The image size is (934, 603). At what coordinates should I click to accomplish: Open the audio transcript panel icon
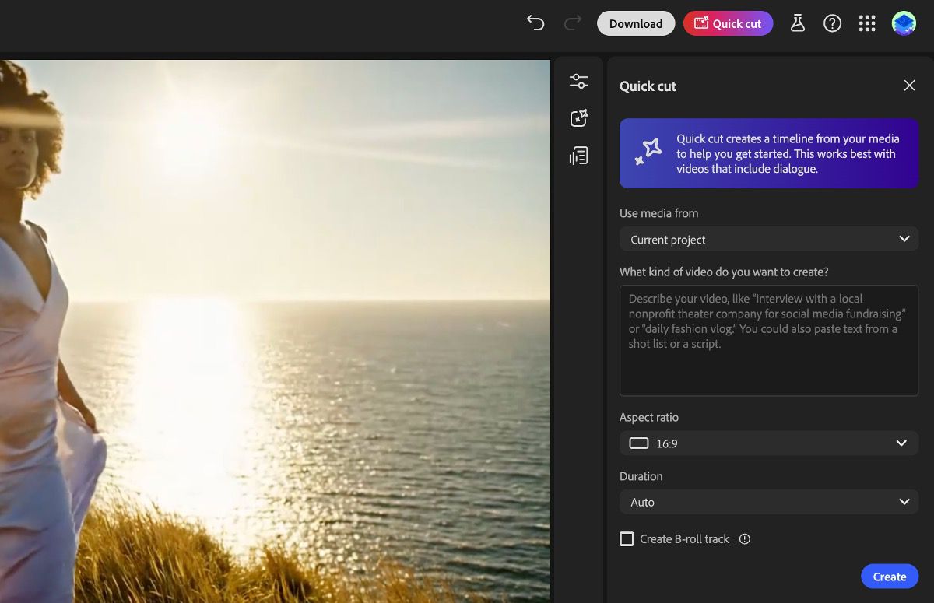point(578,156)
